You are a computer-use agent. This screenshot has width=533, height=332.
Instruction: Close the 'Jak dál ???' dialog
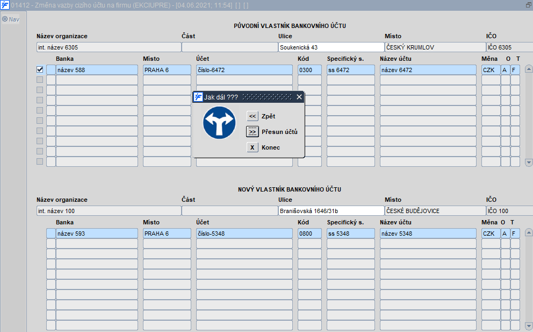pos(299,97)
